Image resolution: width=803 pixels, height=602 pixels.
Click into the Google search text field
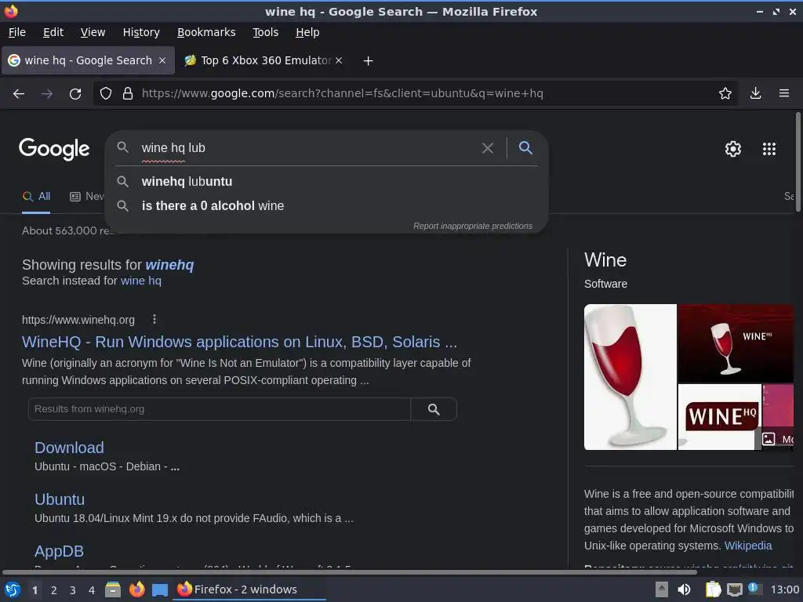307,148
